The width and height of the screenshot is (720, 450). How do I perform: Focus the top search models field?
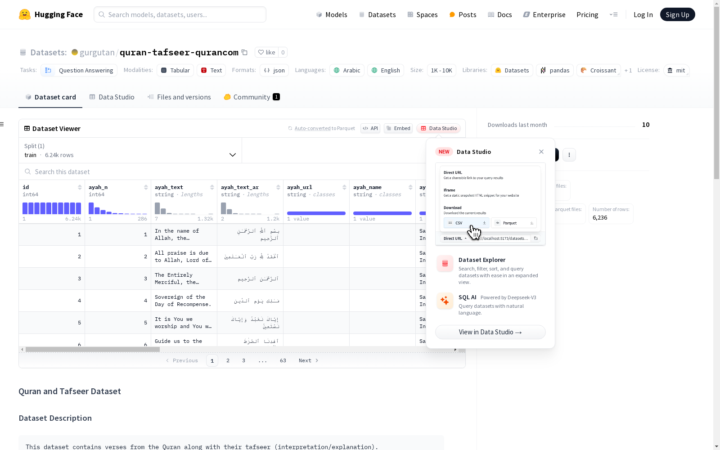[x=180, y=14]
